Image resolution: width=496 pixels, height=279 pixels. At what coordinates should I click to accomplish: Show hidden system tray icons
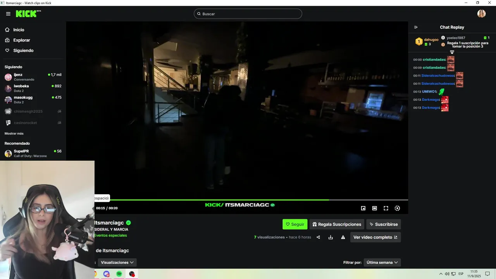[441, 274]
